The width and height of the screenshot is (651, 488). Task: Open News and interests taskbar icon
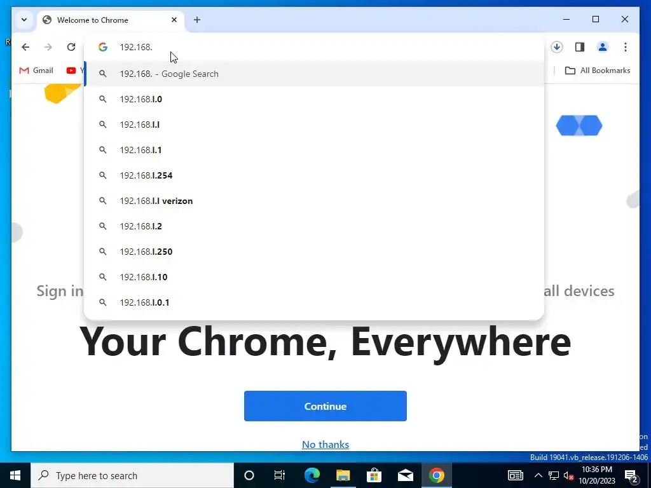pos(515,475)
